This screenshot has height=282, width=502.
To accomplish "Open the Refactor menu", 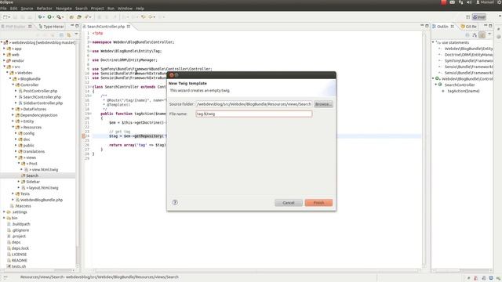I will 44,9.
